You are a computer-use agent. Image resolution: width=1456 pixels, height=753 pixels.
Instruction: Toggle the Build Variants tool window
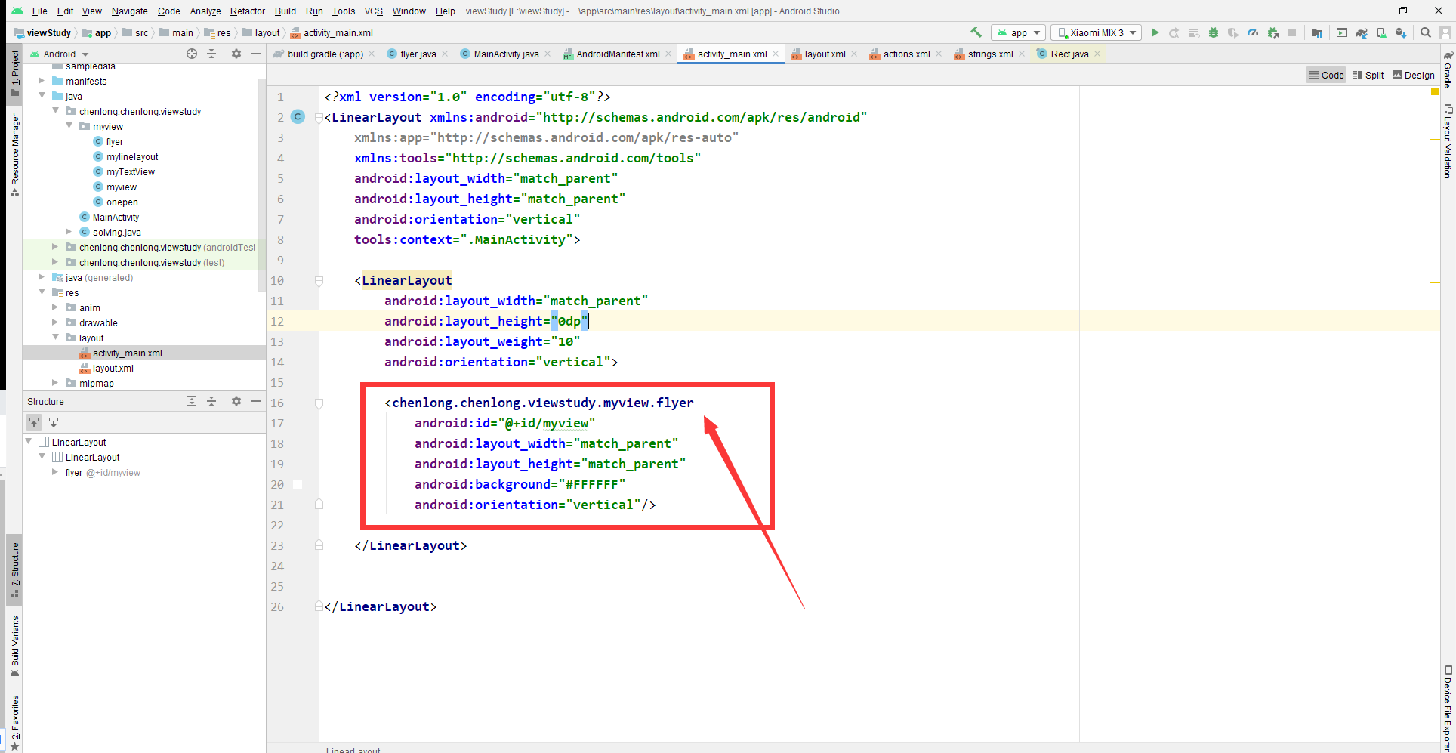point(14,646)
